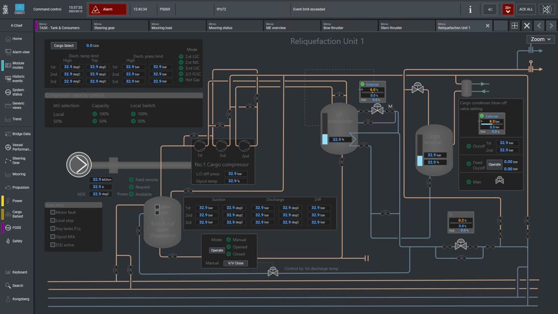Screen dimensions: 558x314
Task: Open Search in the sidebar
Action: point(17,286)
